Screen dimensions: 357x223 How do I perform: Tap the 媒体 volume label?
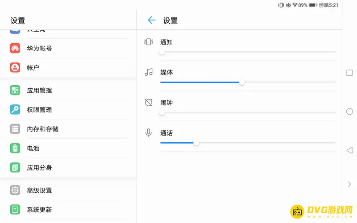pos(166,72)
